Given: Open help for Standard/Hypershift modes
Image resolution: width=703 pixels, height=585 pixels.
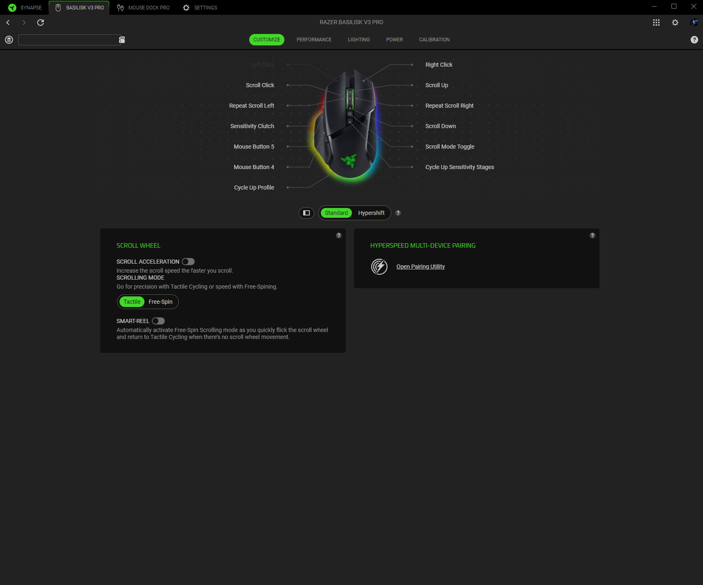Looking at the screenshot, I should point(398,213).
